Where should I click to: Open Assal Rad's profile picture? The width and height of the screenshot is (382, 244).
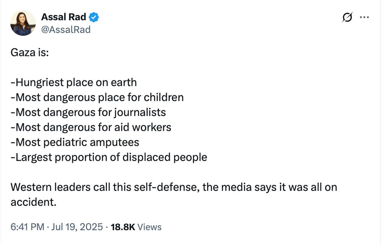click(x=23, y=23)
